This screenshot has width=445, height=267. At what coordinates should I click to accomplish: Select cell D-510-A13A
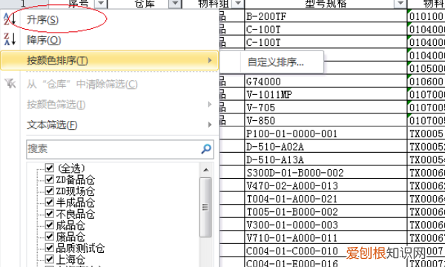click(326, 159)
